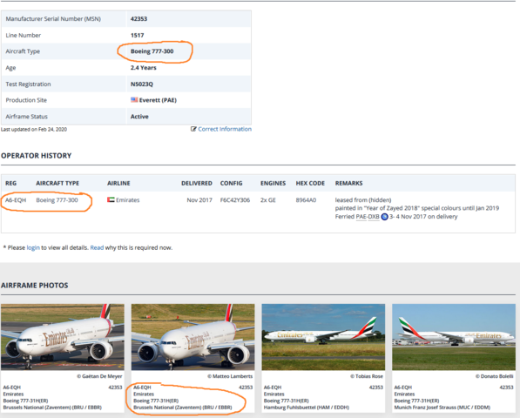520x418 pixels.
Task: Click the F6C42Y306 config value
Action: [x=235, y=200]
